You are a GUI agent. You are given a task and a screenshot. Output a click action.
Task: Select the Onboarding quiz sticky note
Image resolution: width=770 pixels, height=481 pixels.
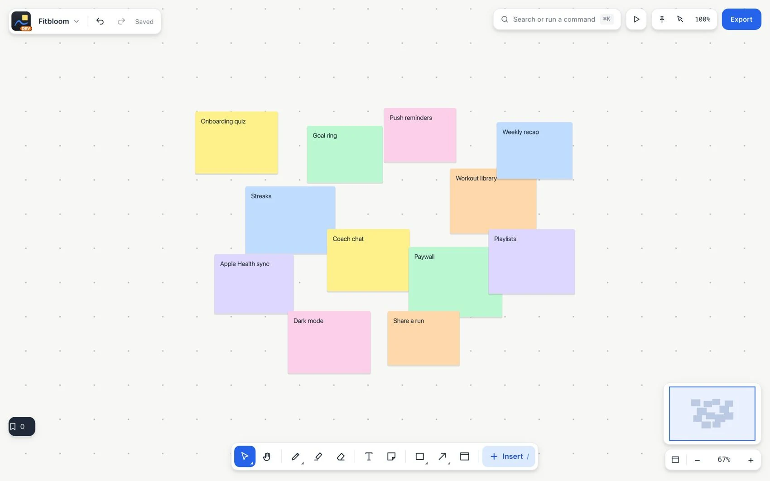tap(236, 143)
